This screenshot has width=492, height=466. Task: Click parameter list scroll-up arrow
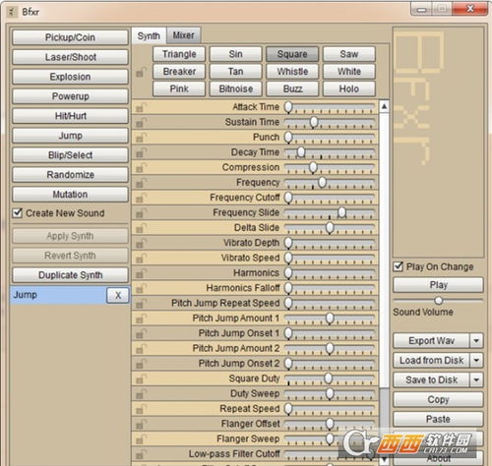384,106
